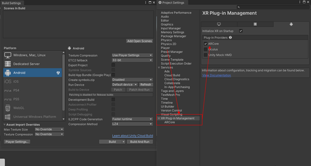This screenshot has height=166, width=311.
Task: Click the search magnifier icon in Project Settings
Action: click(x=239, y=7)
